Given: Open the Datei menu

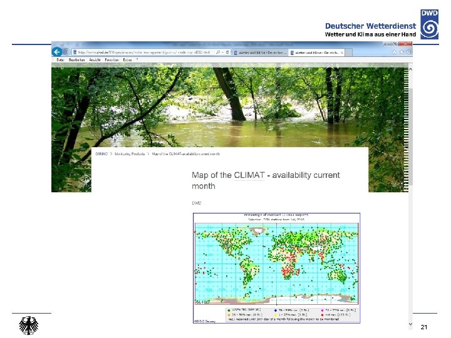Looking at the screenshot, I should pos(60,60).
